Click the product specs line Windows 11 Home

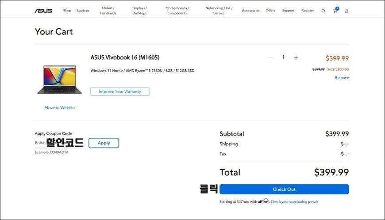tap(142, 71)
